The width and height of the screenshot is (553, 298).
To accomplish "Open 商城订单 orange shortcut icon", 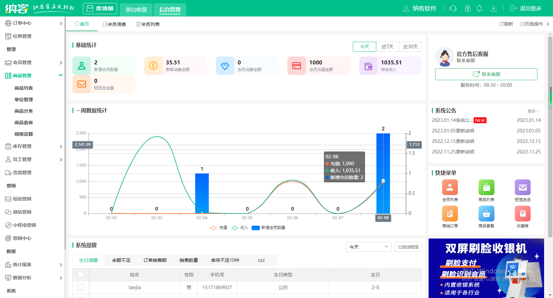I will tap(450, 214).
